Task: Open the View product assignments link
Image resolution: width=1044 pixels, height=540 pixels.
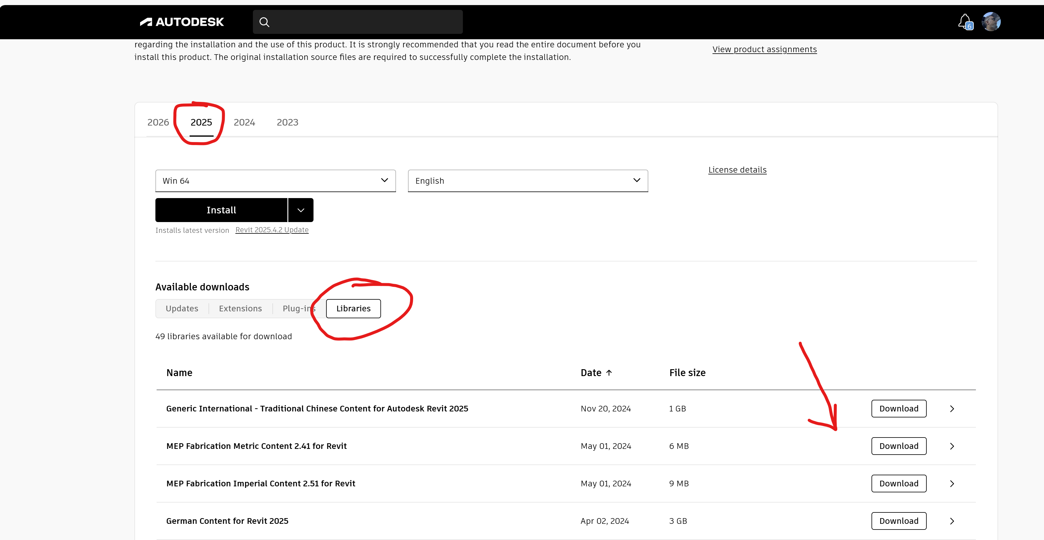Action: pyautogui.click(x=764, y=49)
